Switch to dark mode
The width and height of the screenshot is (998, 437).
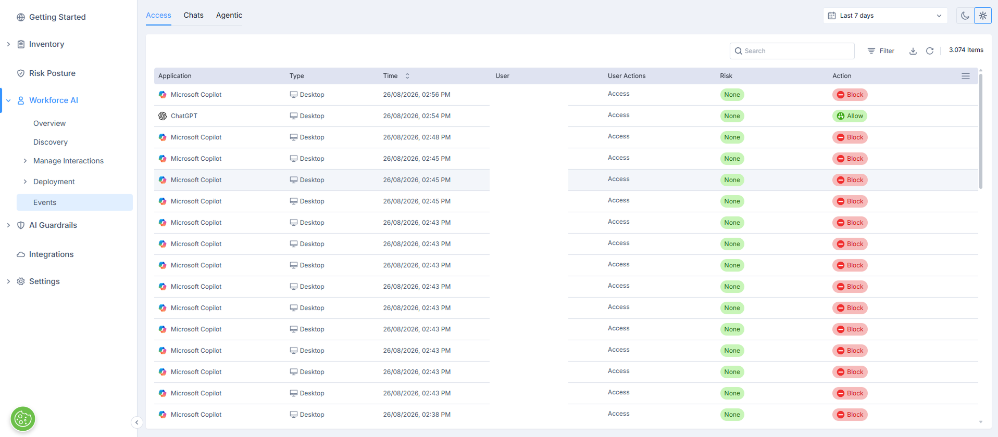click(x=965, y=16)
